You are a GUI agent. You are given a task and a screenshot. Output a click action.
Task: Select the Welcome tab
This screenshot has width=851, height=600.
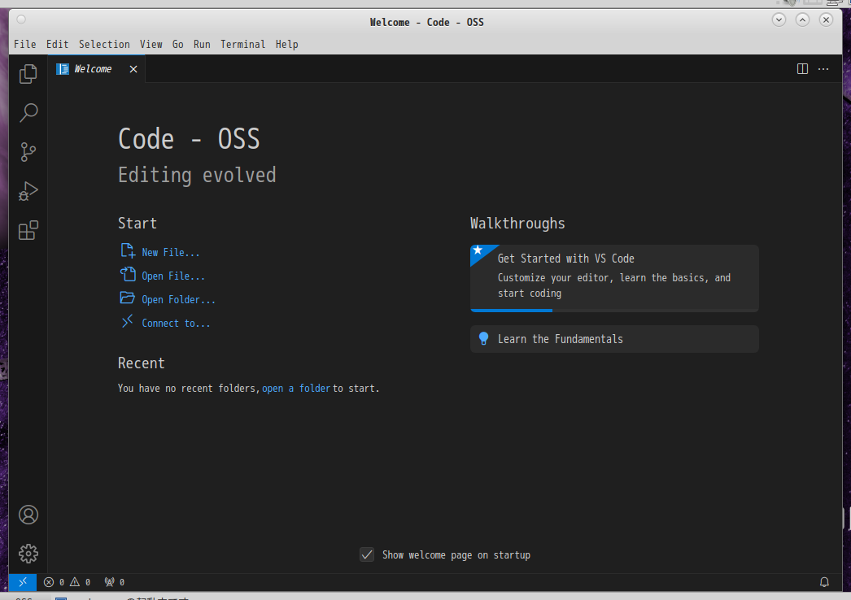(x=97, y=69)
